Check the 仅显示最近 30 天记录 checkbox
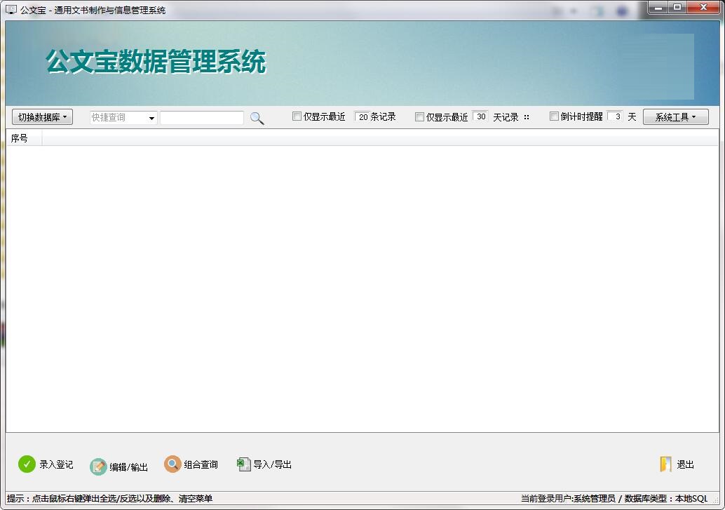The width and height of the screenshot is (725, 510). pyautogui.click(x=419, y=116)
